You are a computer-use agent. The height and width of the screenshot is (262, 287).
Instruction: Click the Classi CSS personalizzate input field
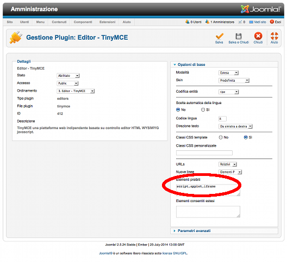point(204,153)
